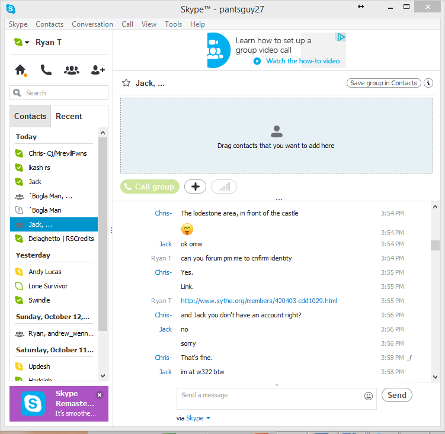Expand the panel with the three dots handle
This screenshot has width=445, height=434.
[x=279, y=200]
